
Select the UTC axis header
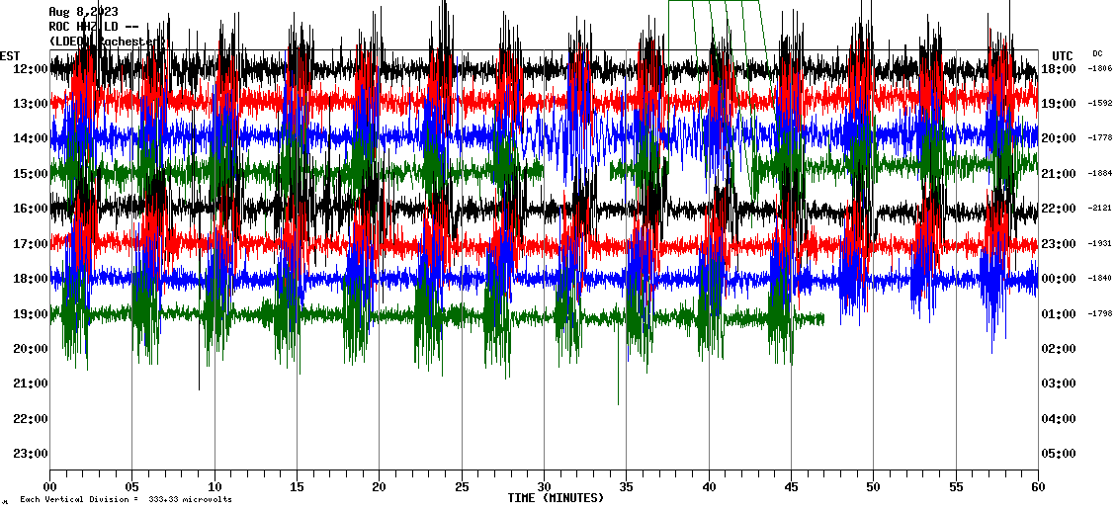point(1062,55)
